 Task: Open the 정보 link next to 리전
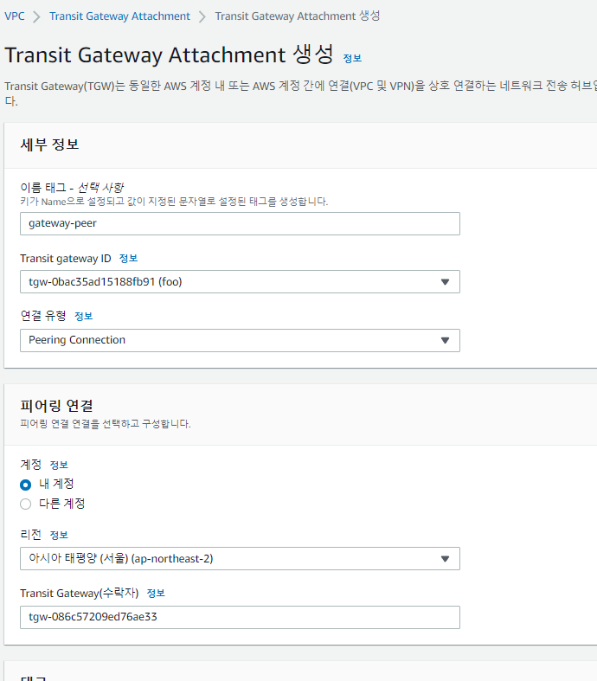point(59,535)
